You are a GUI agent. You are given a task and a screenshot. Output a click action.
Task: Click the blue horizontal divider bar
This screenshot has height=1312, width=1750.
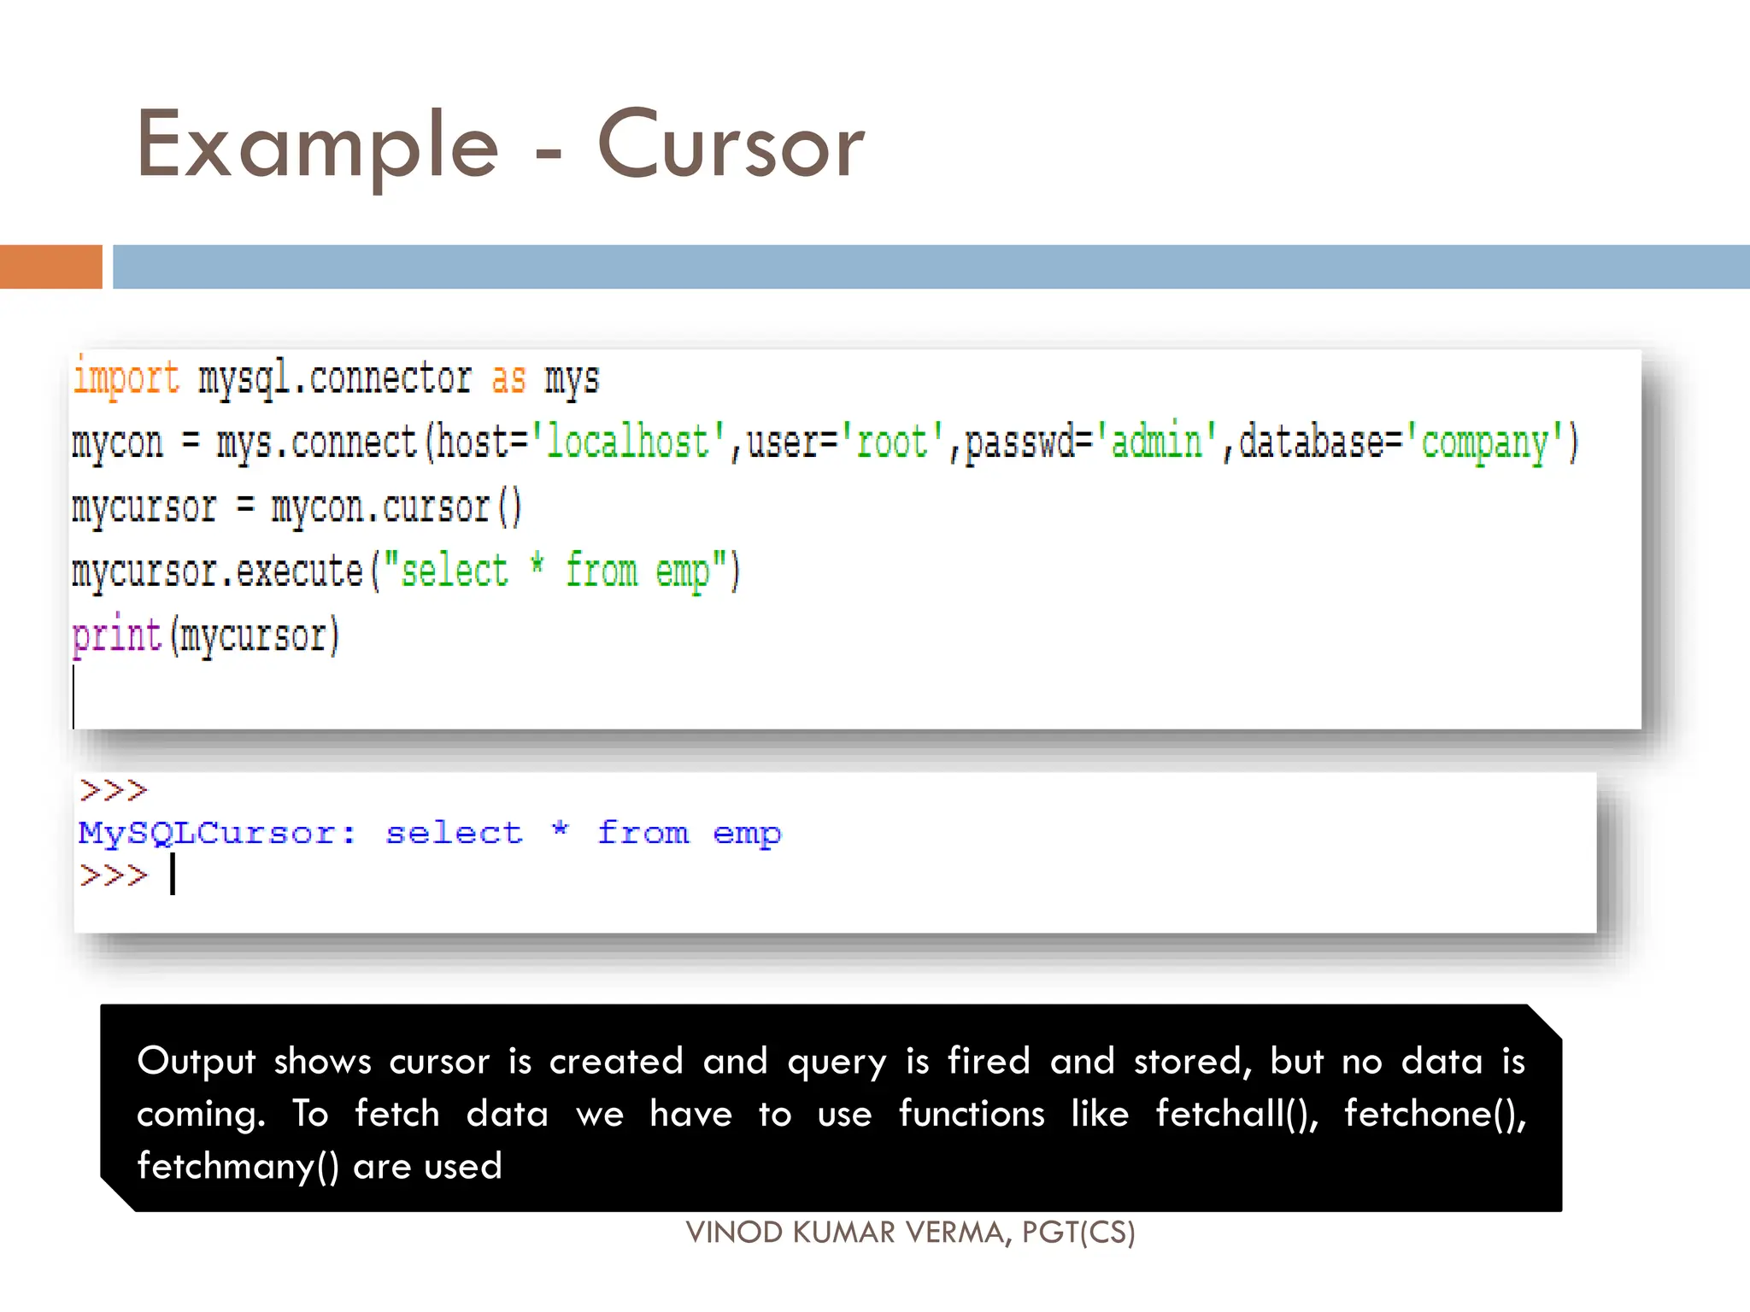pos(930,266)
